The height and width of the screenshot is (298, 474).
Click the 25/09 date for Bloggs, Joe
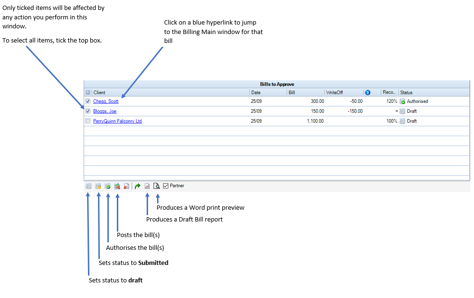256,111
